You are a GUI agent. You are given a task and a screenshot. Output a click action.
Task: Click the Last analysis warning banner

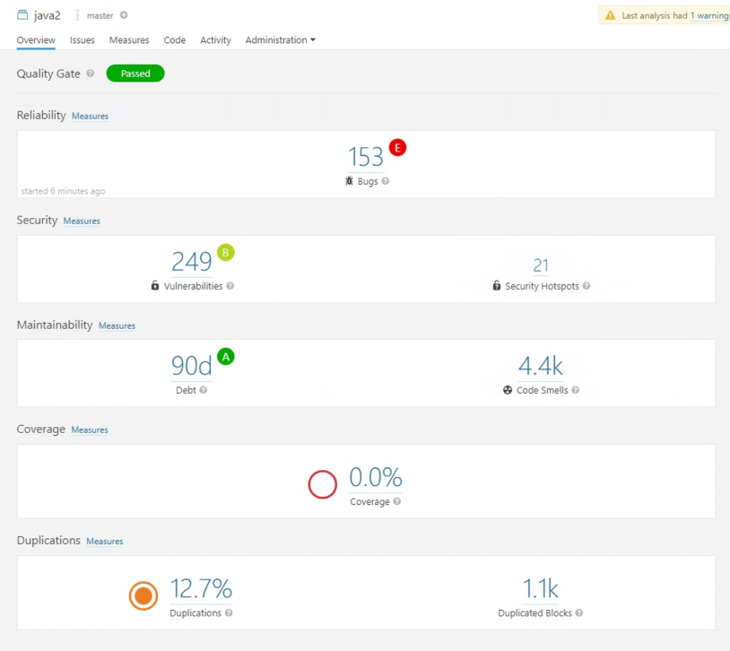pos(665,15)
